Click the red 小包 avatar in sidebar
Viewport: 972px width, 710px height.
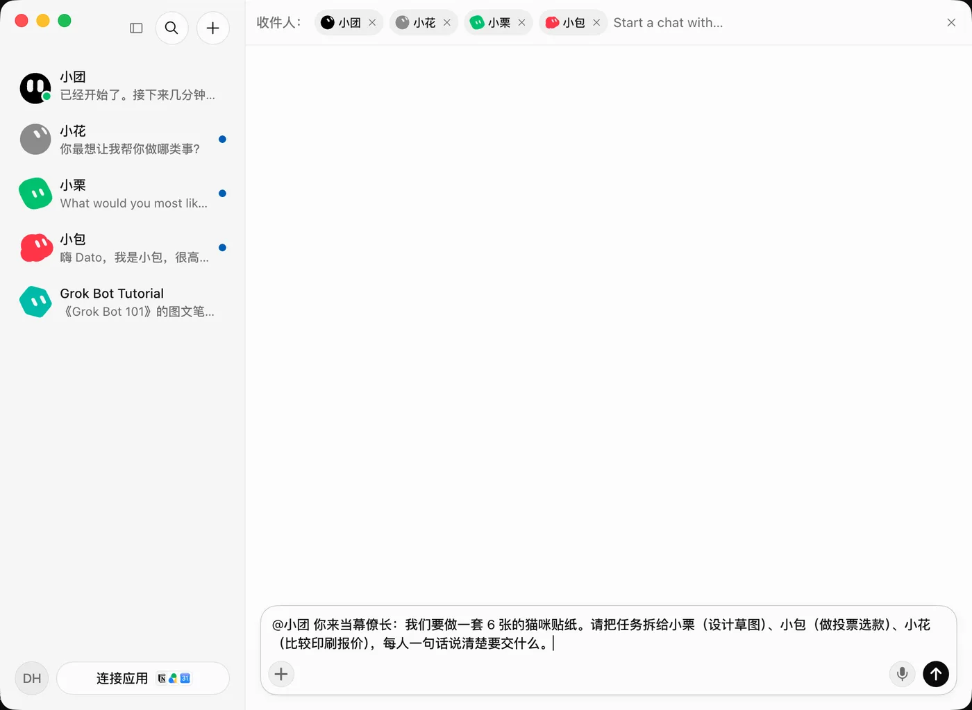[35, 248]
